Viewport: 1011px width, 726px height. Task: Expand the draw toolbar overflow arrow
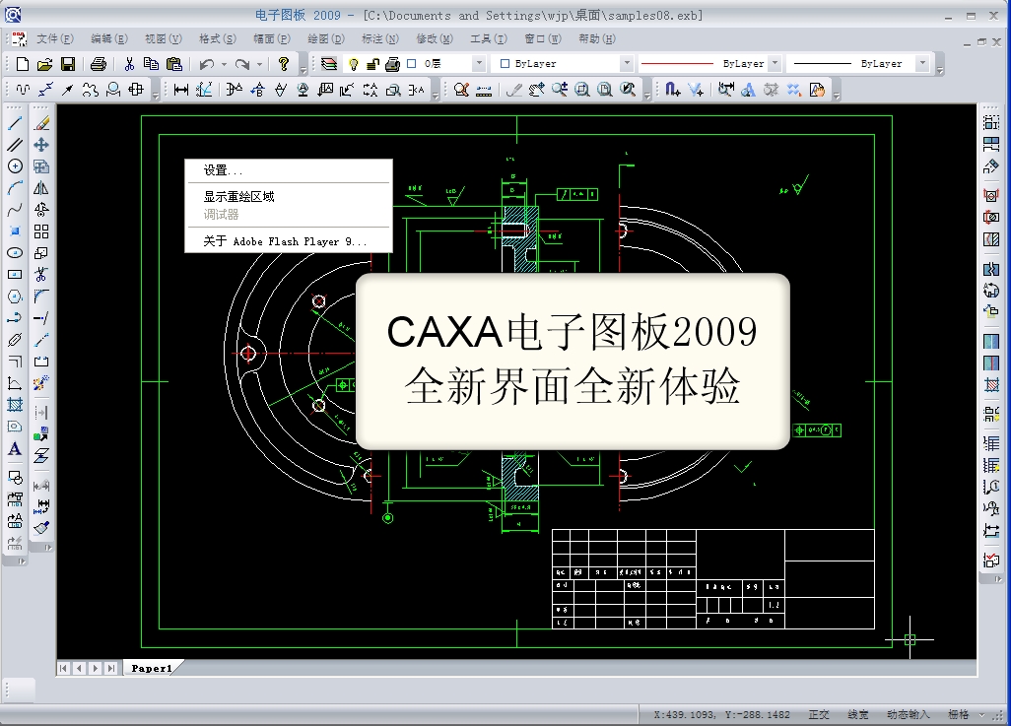pos(22,561)
